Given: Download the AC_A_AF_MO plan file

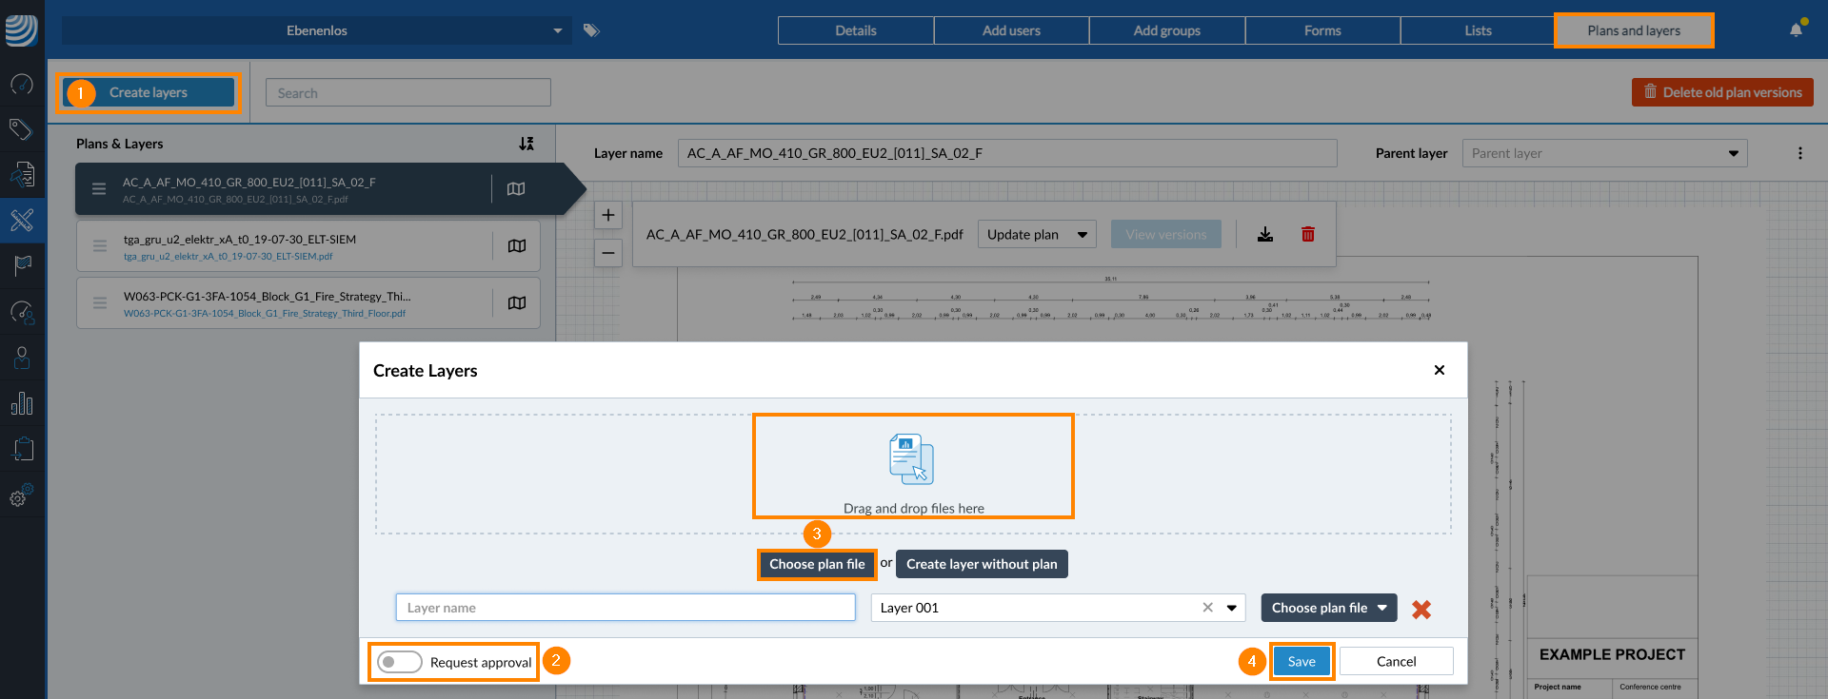Looking at the screenshot, I should tap(1265, 234).
